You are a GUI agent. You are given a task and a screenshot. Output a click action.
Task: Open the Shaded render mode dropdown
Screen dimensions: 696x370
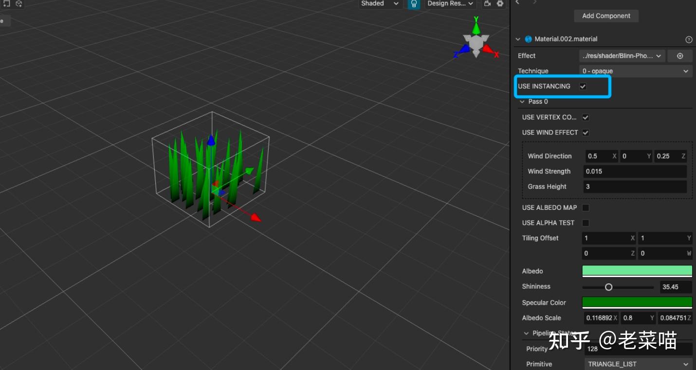(x=380, y=4)
